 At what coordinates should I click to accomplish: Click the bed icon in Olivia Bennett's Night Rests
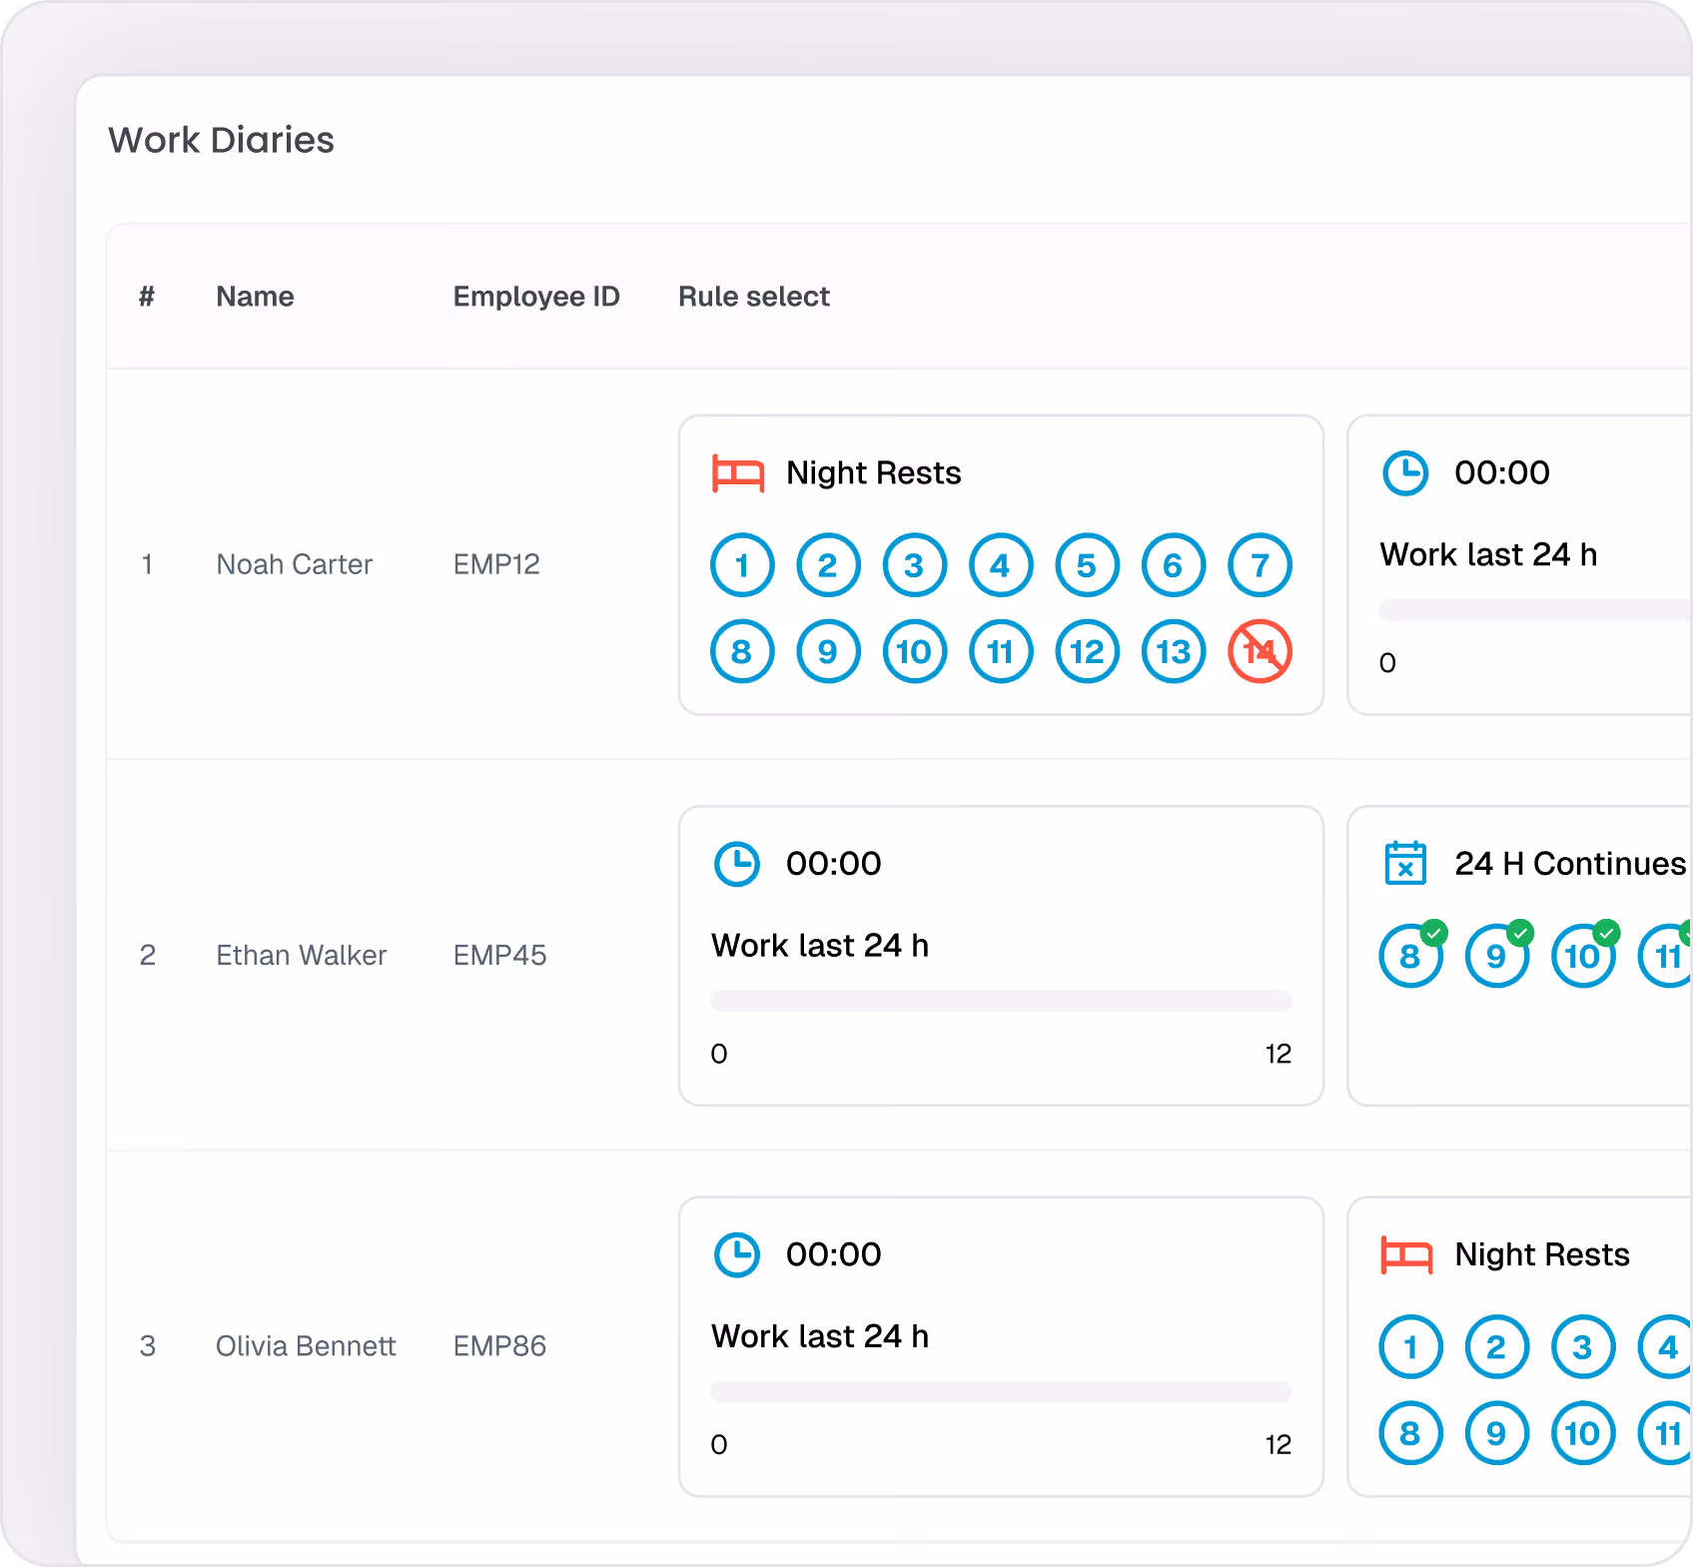tap(1406, 1255)
